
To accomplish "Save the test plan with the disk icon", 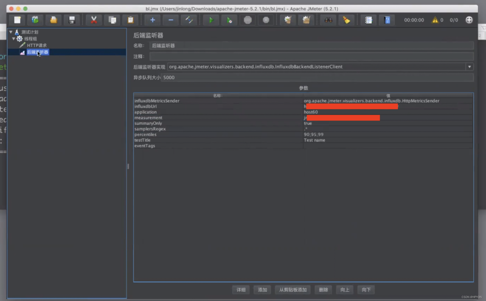I will (72, 20).
